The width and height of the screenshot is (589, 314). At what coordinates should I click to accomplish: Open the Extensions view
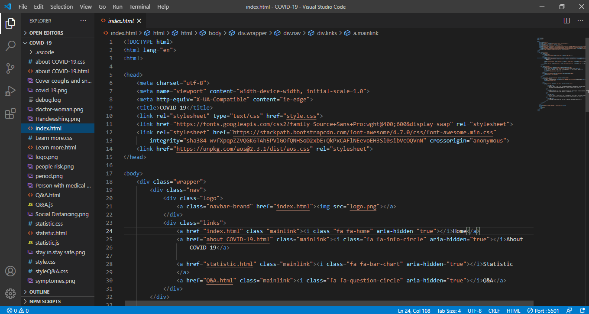tap(10, 113)
